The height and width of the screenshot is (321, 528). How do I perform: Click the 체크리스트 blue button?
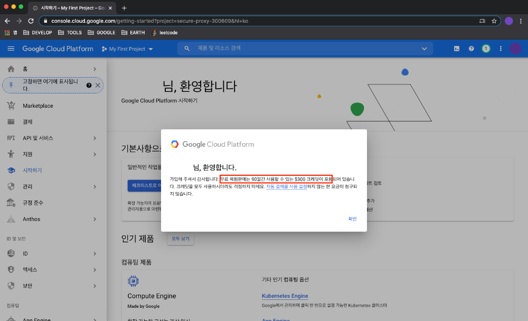click(145, 186)
